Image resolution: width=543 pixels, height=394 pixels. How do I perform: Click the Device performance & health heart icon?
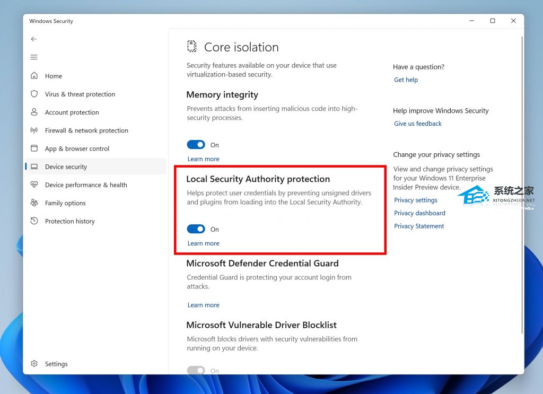(34, 185)
